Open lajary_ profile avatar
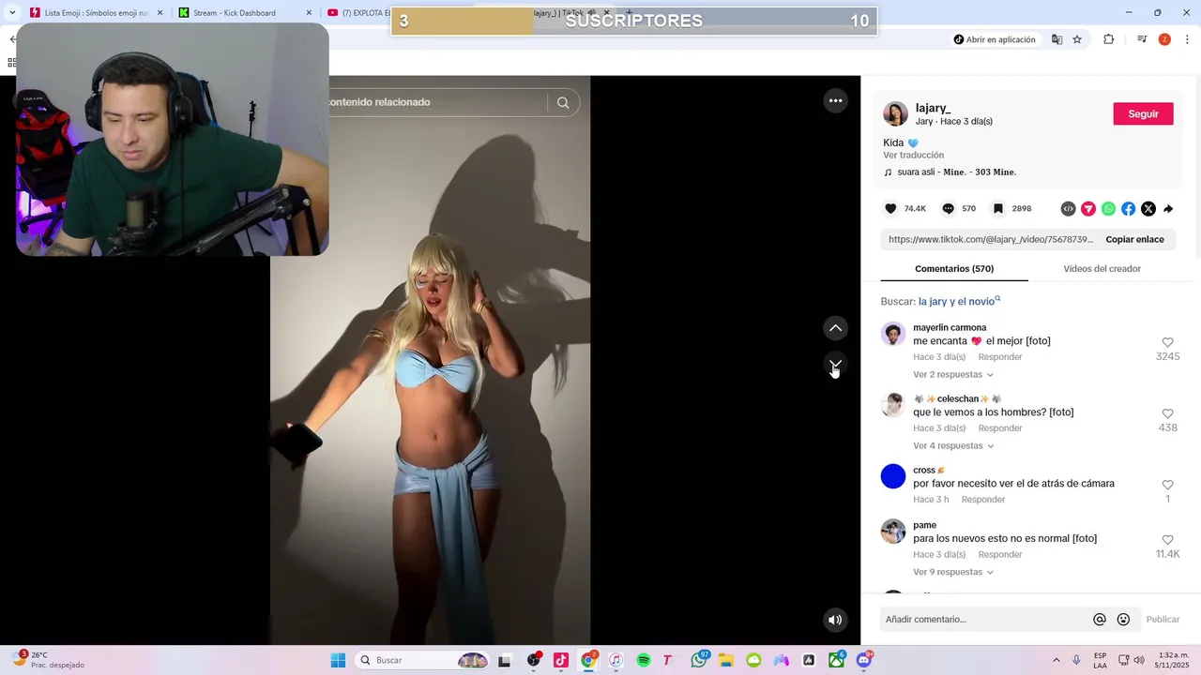 tap(896, 114)
